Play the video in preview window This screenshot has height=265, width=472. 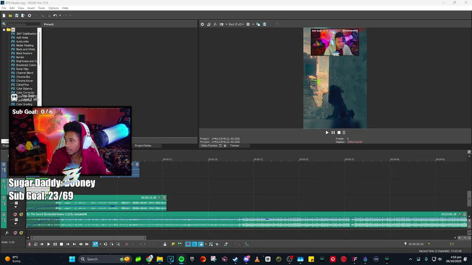pyautogui.click(x=327, y=132)
